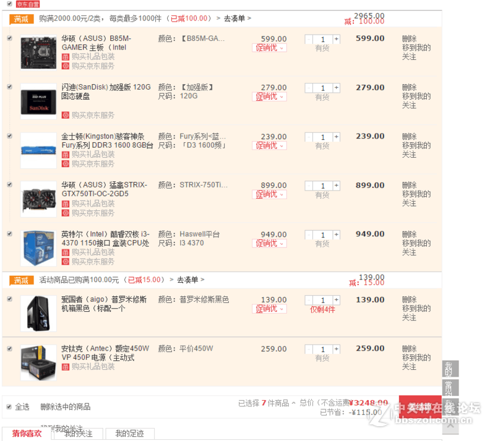Uncheck the SanDisk 120G SSD item
The height and width of the screenshot is (441, 495).
9,87
